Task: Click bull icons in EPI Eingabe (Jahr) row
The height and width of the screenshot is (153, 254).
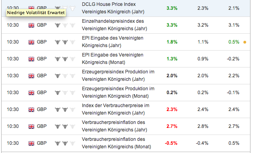Action: [x=65, y=42]
